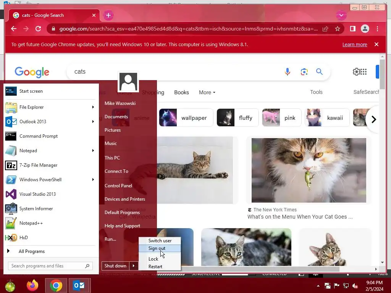Screen dimensions: 391x293
Task: Launch File Explorer from Start menu
Action: [x=47, y=107]
